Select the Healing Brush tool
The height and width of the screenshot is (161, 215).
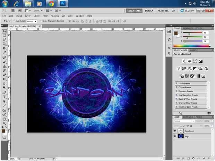(x=5, y=57)
